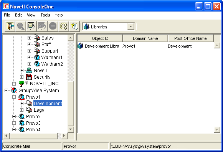Maximize the ConsoleOne window
The height and width of the screenshot is (152, 223).
[208, 7]
